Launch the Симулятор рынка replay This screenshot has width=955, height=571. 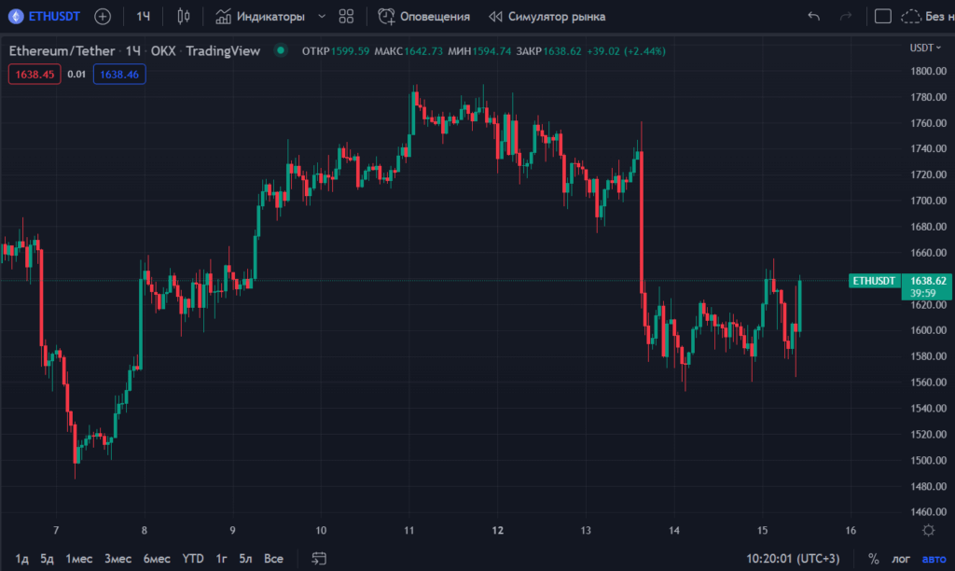point(547,17)
